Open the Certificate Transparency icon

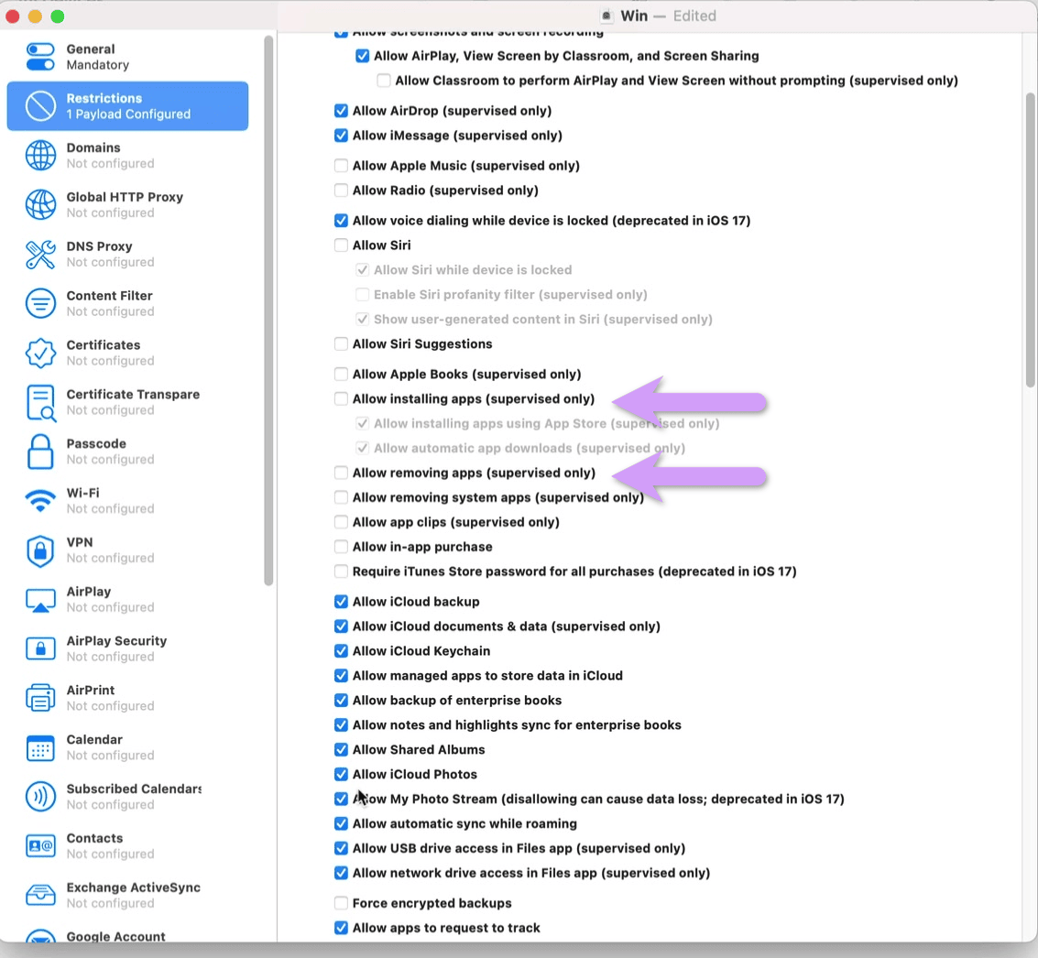(40, 402)
